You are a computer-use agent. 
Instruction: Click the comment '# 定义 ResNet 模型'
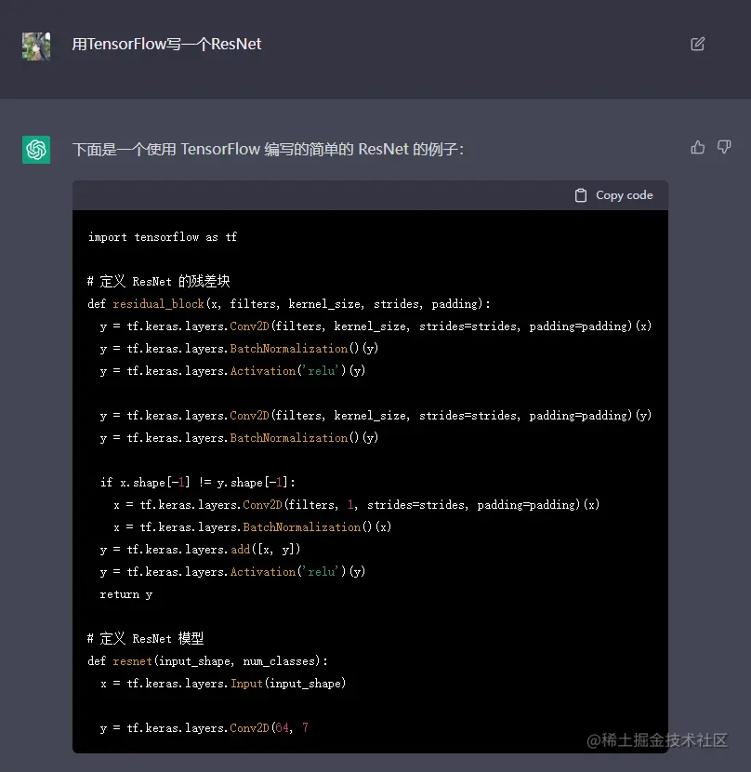coord(146,639)
